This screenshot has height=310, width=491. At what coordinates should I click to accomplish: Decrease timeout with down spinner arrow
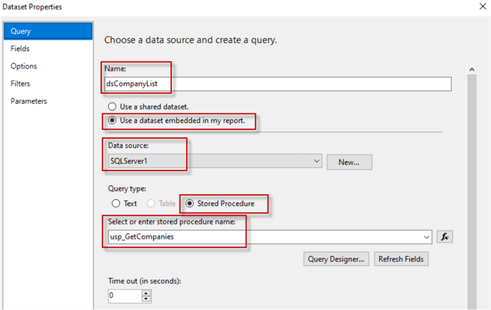click(x=146, y=299)
